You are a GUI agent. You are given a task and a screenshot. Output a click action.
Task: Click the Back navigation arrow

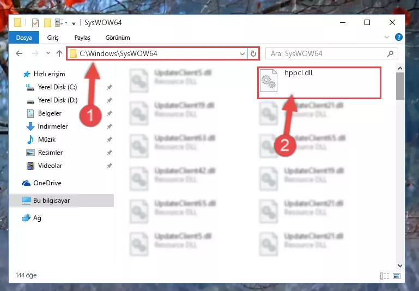[19, 53]
